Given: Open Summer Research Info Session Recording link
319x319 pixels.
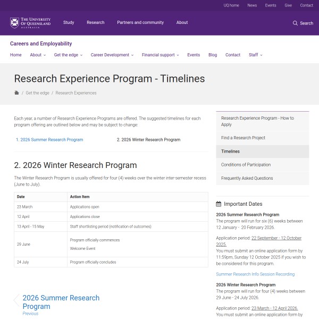Looking at the screenshot, I should coord(255,274).
